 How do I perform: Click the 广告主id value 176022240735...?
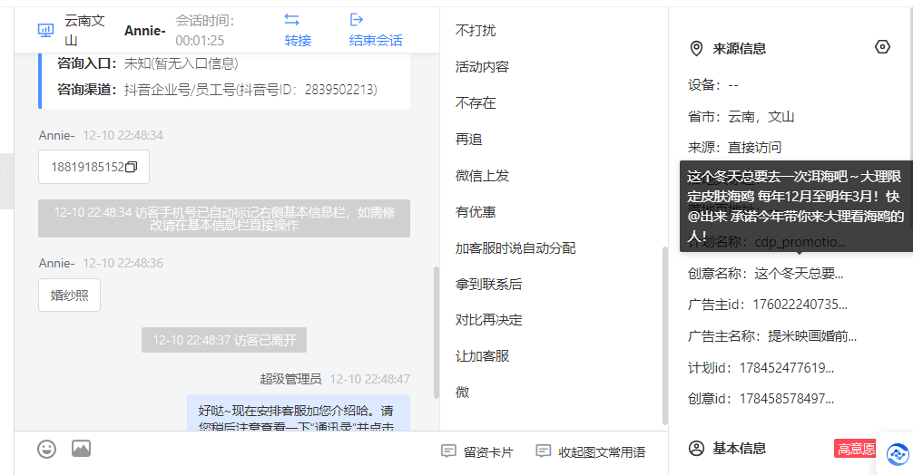point(800,304)
